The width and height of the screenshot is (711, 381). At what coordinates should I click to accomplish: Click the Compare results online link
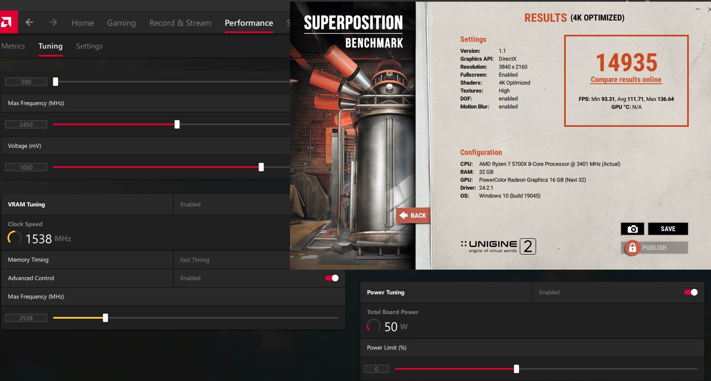click(626, 80)
